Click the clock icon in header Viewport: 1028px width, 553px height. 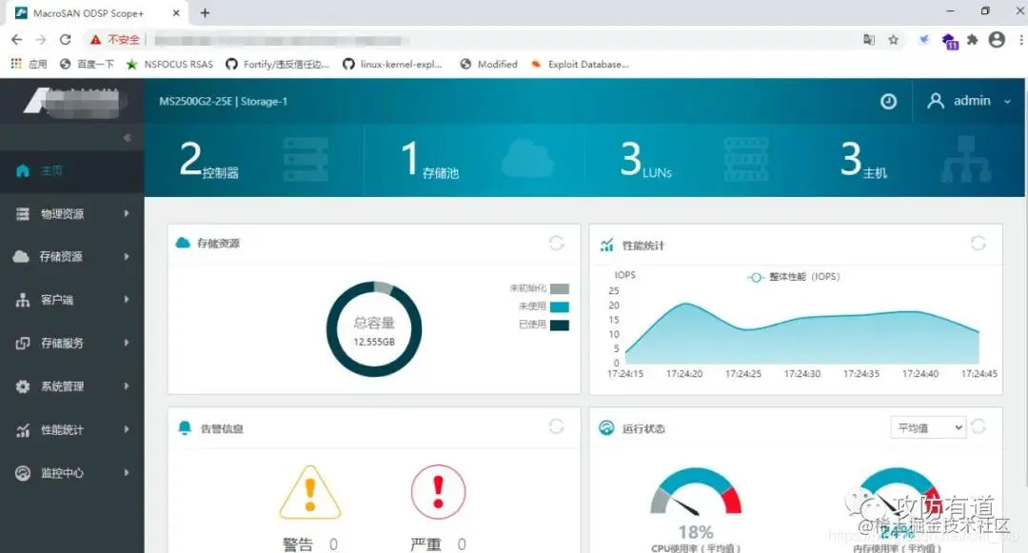click(x=888, y=102)
